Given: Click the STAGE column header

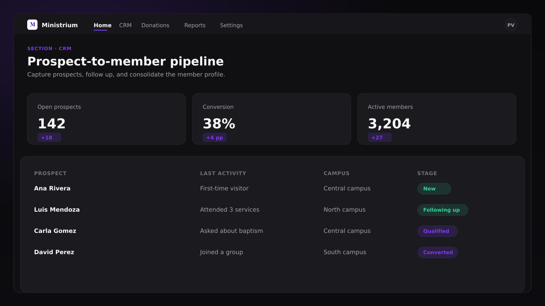Looking at the screenshot, I should 427,173.
